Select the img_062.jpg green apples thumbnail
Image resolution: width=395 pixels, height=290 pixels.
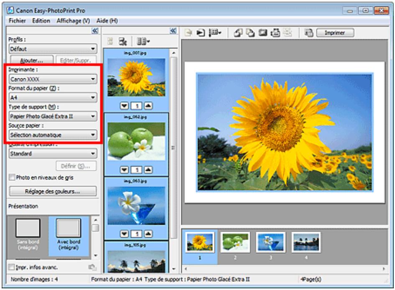coord(136,141)
